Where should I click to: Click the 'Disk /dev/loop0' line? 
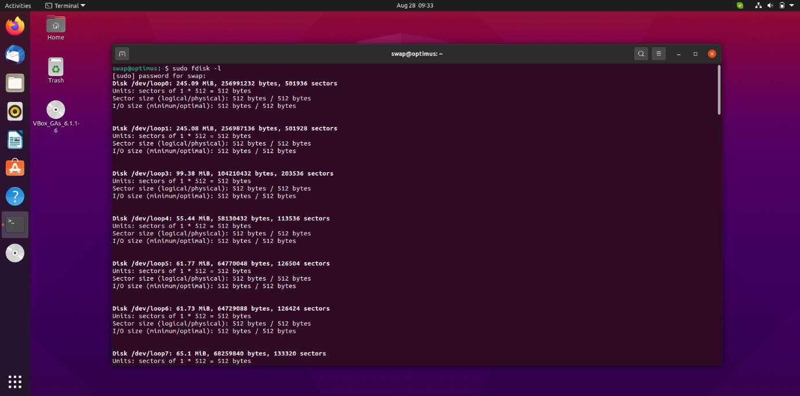coord(225,83)
